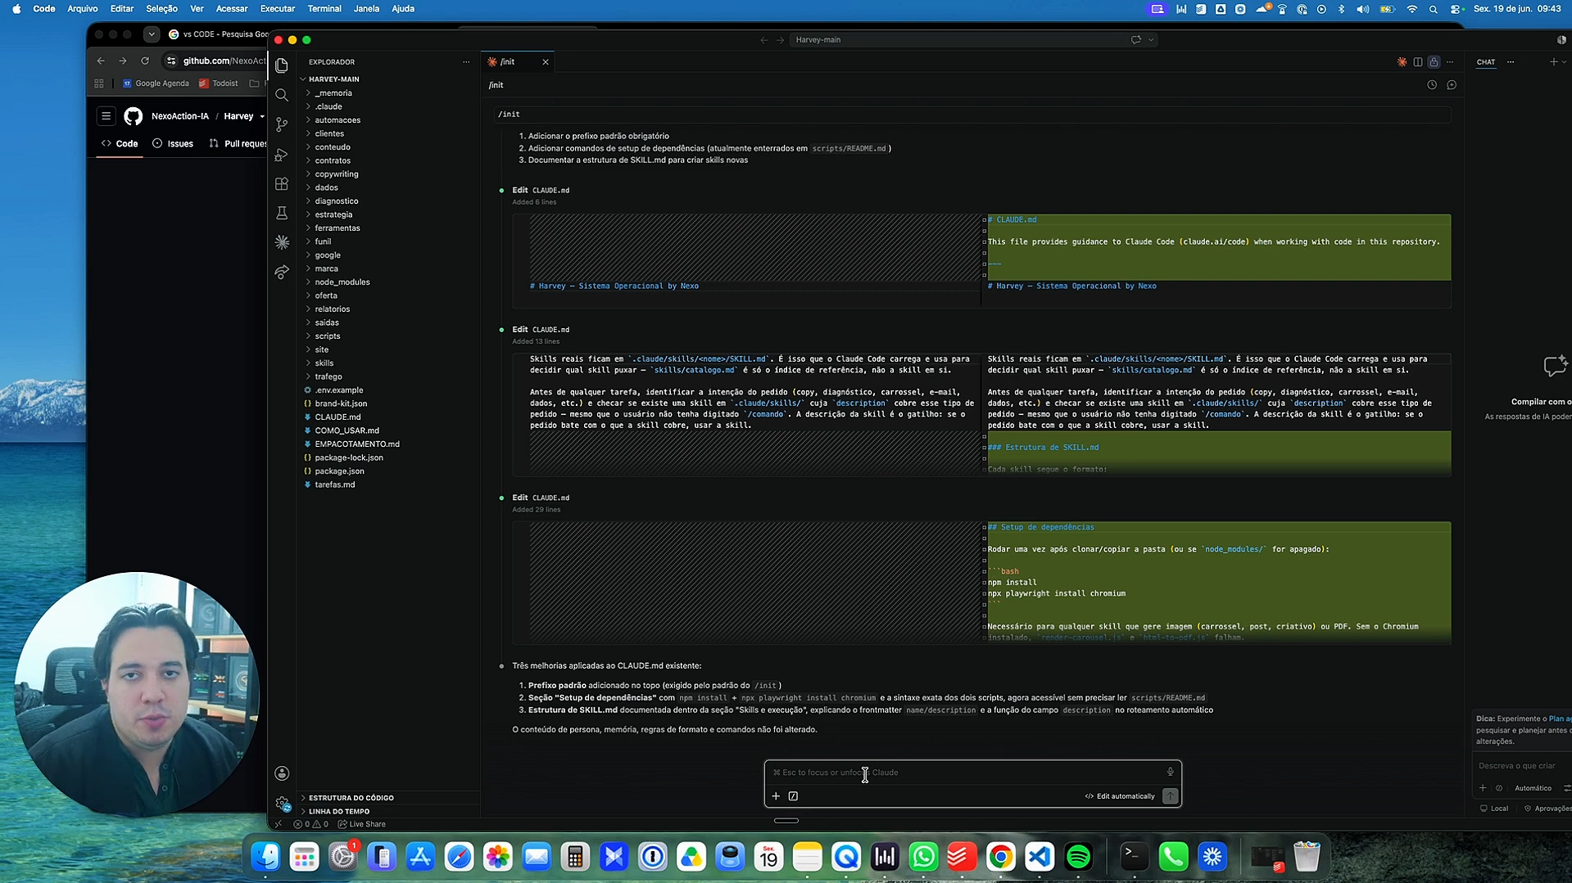Image resolution: width=1572 pixels, height=883 pixels.
Task: Open the Search view in the activity bar
Action: tap(282, 95)
